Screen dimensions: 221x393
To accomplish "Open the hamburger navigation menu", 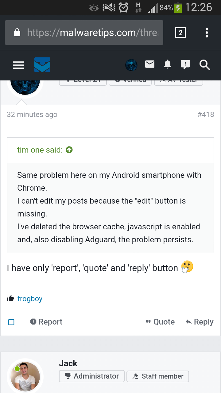I will [18, 65].
